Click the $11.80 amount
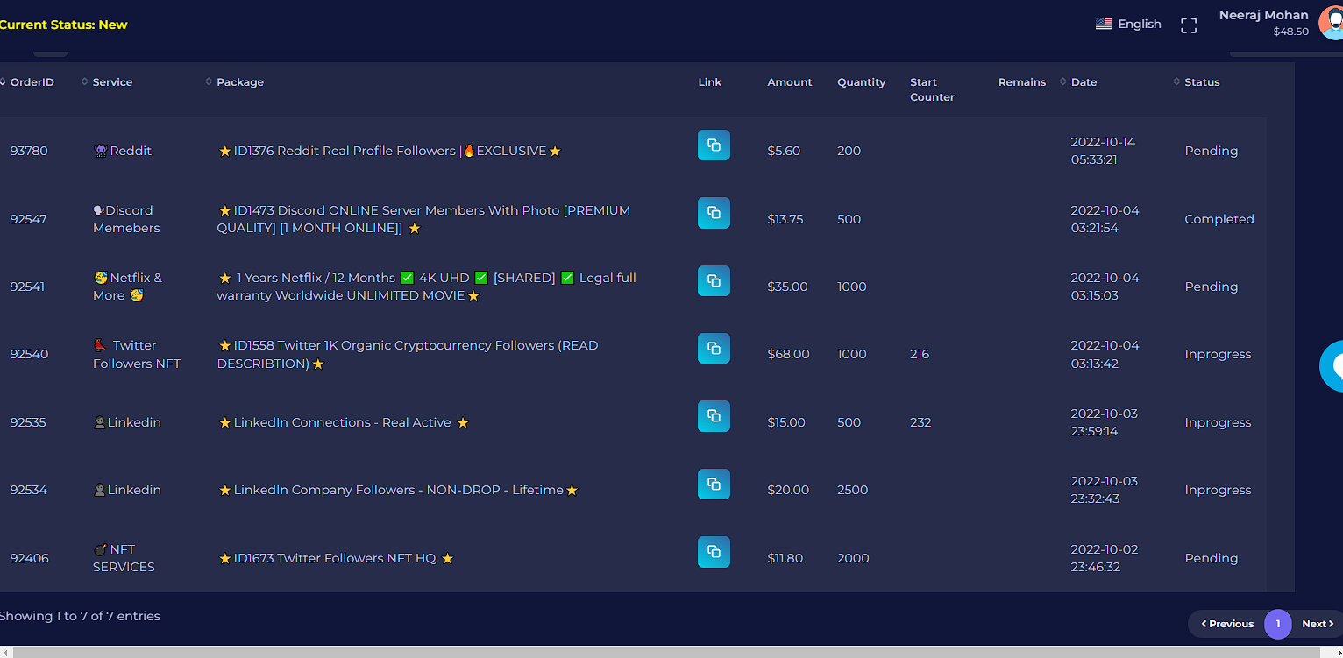 coord(785,558)
